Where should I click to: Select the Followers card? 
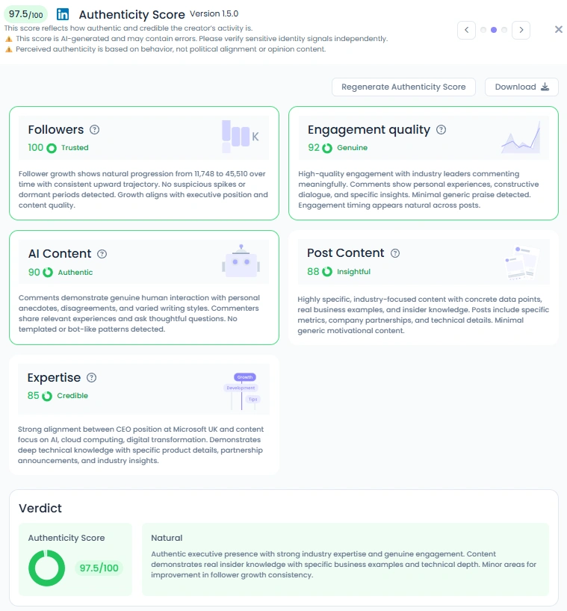coord(143,163)
